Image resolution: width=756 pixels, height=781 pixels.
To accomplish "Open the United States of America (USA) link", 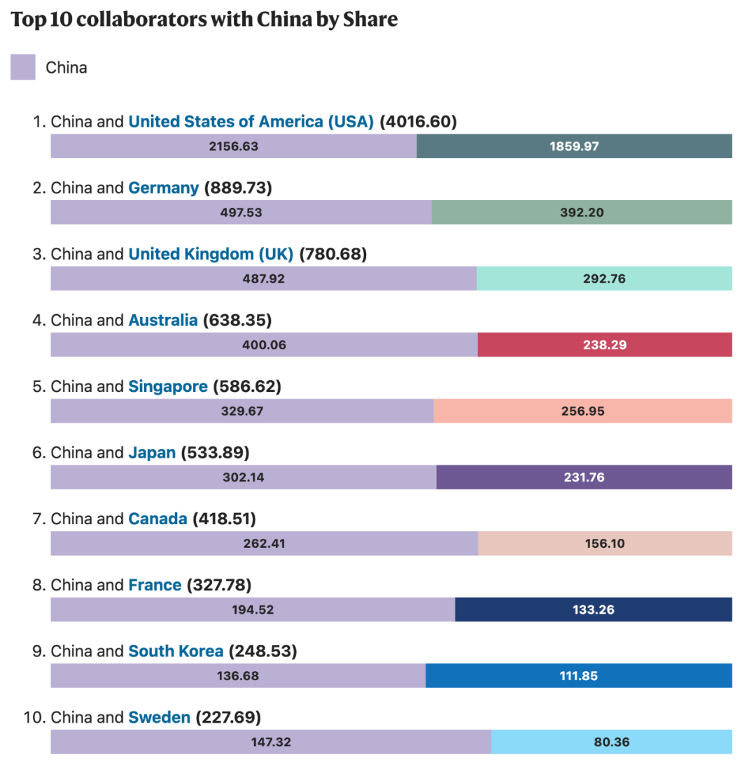I will 251,122.
